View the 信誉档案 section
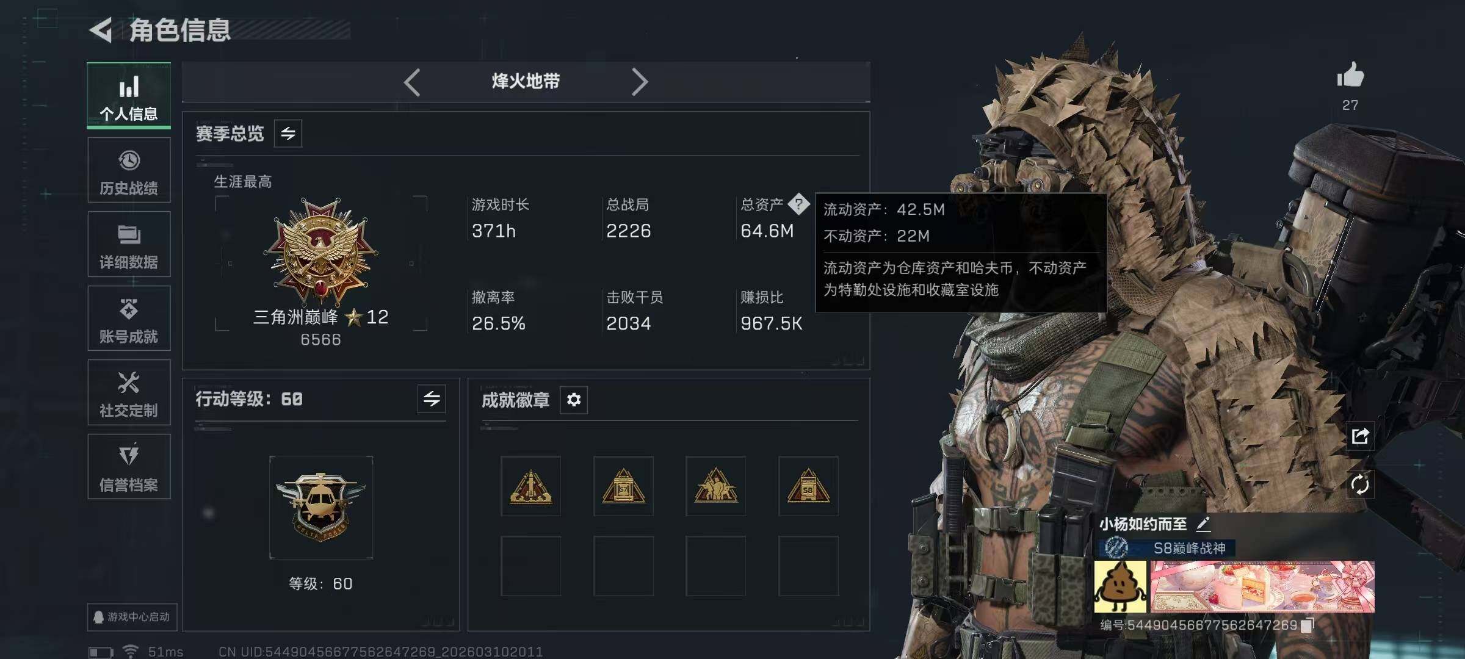 pyautogui.click(x=129, y=467)
